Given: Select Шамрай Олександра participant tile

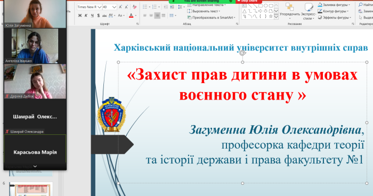Looking at the screenshot, I should (x=35, y=117).
